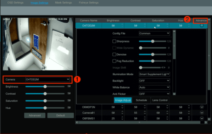Expand advanced settings for Camera01 row

[x=202, y=113]
